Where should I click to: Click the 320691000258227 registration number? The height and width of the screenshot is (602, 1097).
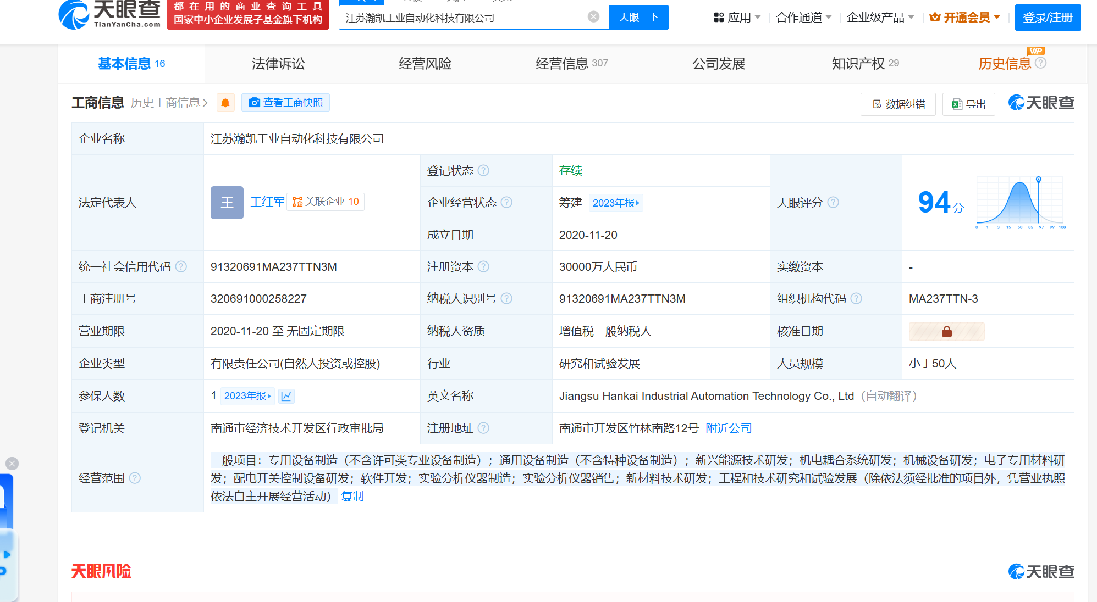coord(258,299)
